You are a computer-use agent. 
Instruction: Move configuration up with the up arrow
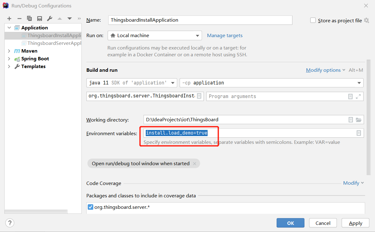click(60, 19)
